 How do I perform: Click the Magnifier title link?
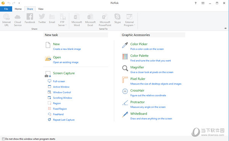pyautogui.click(x=137, y=67)
